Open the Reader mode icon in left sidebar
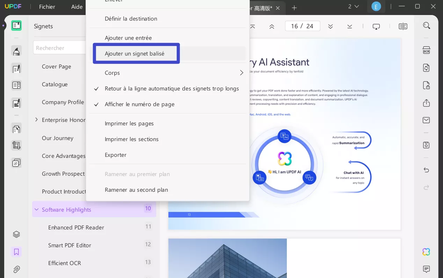Viewport: 443px width, 278px height. tap(16, 25)
